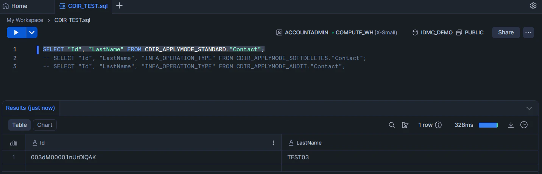
Task: Select the CDIR_TEST.sql tab
Action: (86, 6)
